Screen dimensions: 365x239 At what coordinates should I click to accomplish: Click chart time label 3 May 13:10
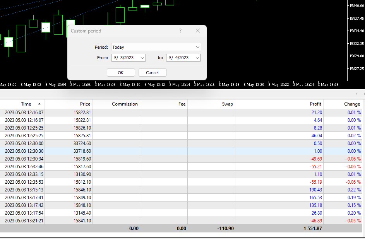tap(130, 85)
